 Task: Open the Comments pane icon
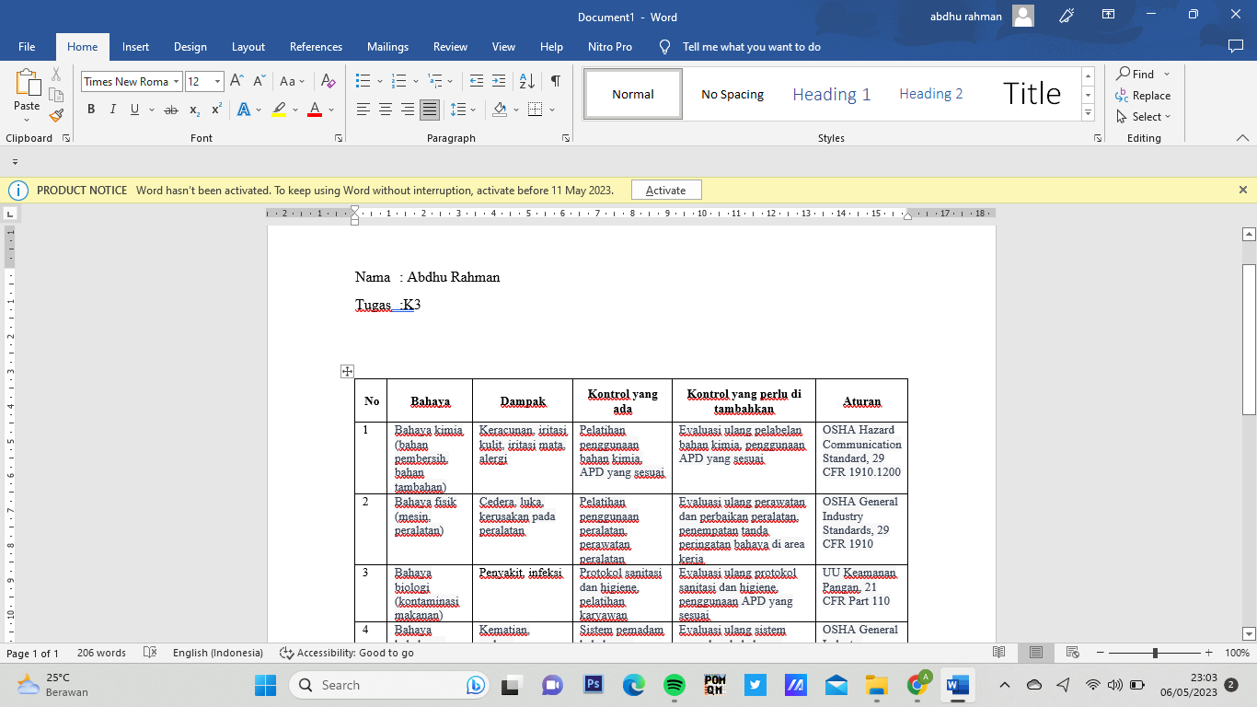tap(1236, 46)
